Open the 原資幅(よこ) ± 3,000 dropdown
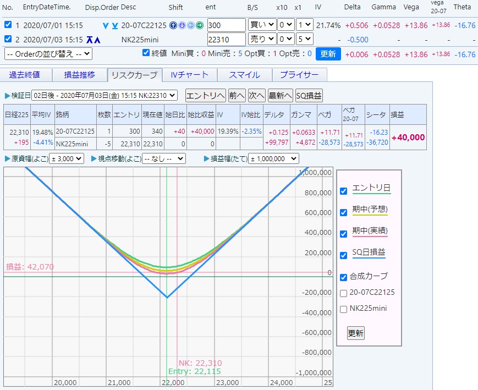 pos(67,158)
